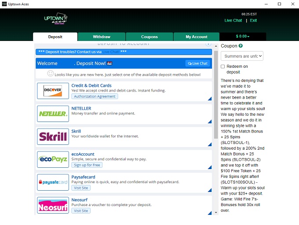This screenshot has height=225, width=299.
Task: Click the Live Chat link in header
Action: (233, 20)
